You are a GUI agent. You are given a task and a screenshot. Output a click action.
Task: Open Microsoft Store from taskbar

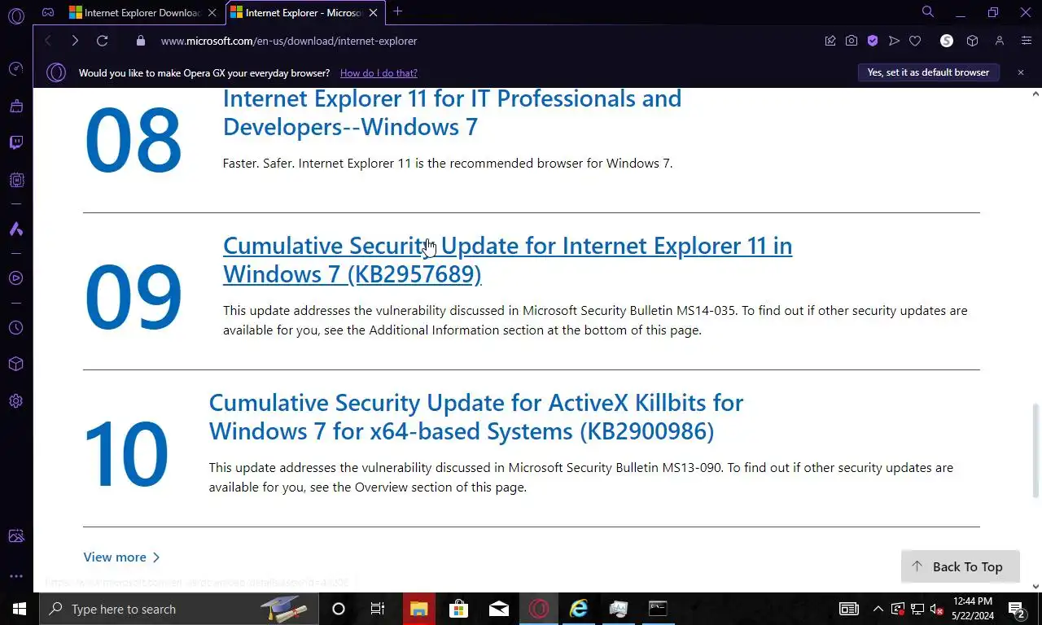pos(458,609)
